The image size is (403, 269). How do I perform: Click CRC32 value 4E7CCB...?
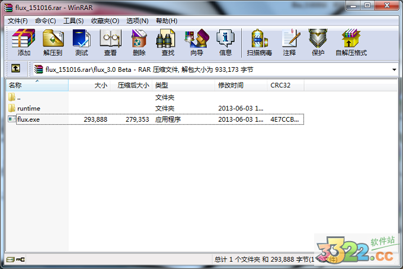(284, 119)
